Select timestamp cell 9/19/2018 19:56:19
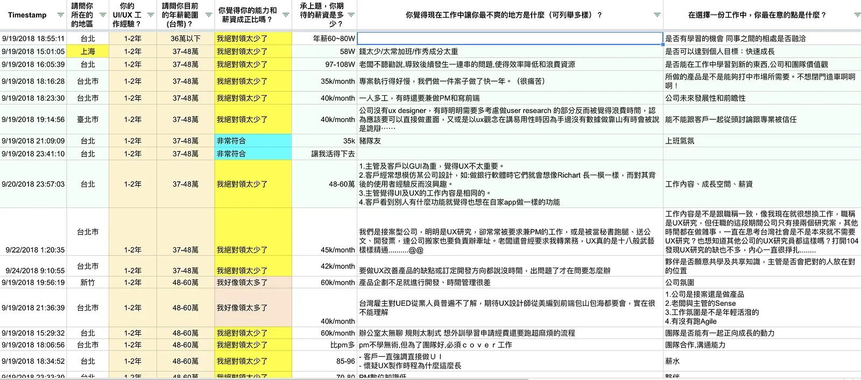This screenshot has width=861, height=380. click(x=33, y=282)
